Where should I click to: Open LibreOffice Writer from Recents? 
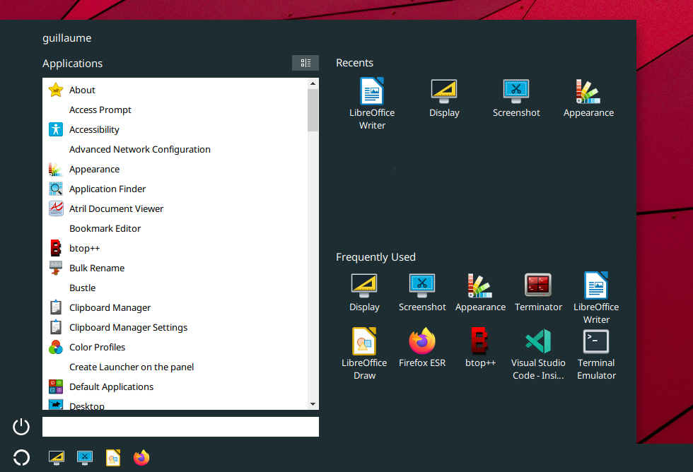click(372, 92)
